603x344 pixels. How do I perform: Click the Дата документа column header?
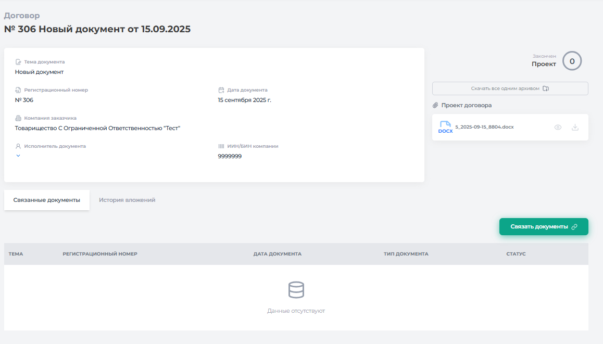pos(277,254)
